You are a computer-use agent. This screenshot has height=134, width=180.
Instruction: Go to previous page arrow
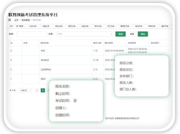37,90
